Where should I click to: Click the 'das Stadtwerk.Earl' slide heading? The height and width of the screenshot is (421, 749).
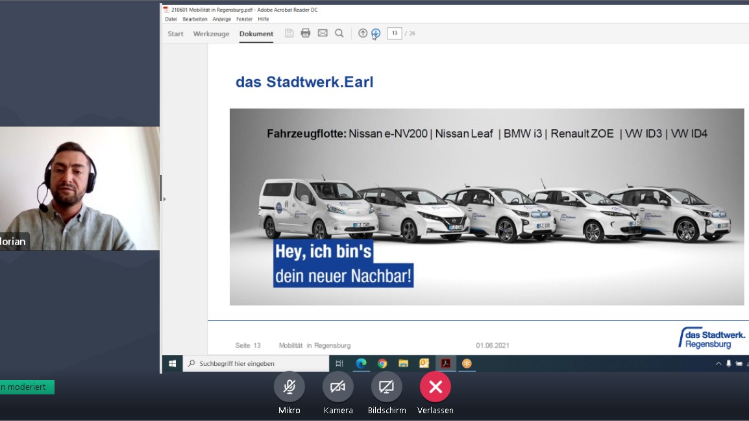304,82
